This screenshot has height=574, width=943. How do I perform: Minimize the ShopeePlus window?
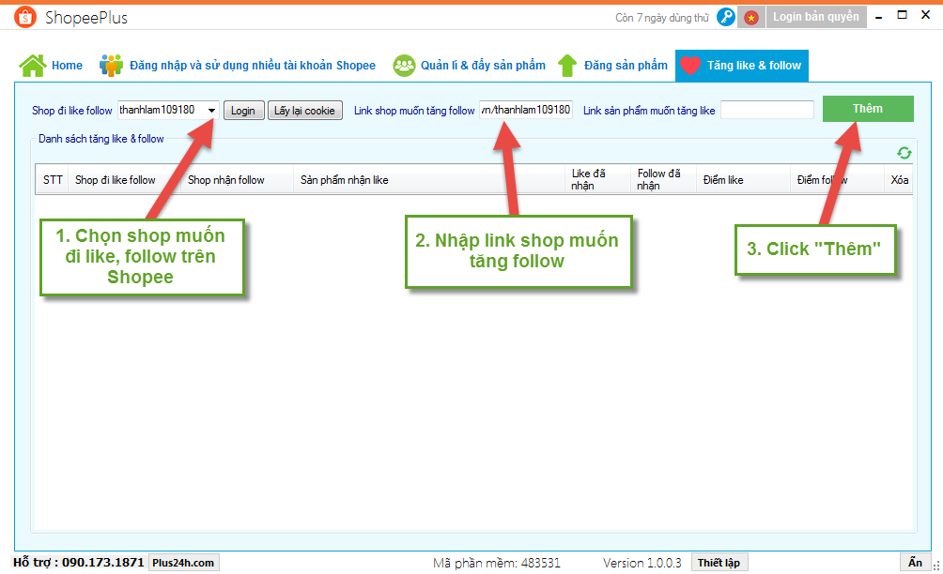(x=878, y=16)
